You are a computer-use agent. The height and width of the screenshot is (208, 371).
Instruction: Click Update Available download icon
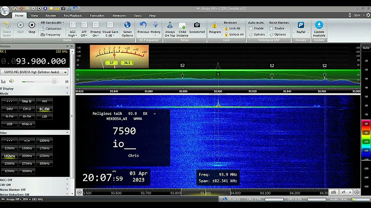[x=319, y=25]
